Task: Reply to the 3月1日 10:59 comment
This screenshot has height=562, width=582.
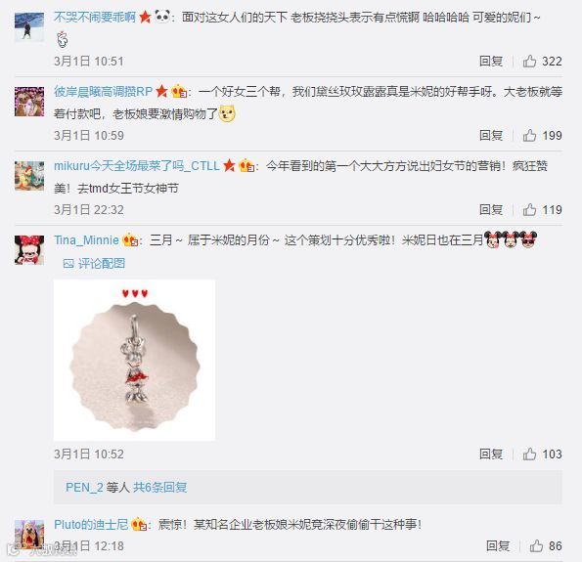Action: (491, 136)
